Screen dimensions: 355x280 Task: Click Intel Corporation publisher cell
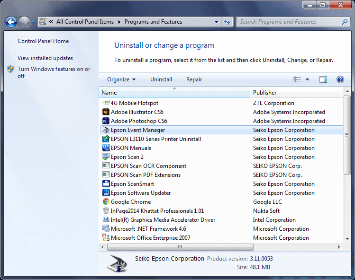pos(274,220)
